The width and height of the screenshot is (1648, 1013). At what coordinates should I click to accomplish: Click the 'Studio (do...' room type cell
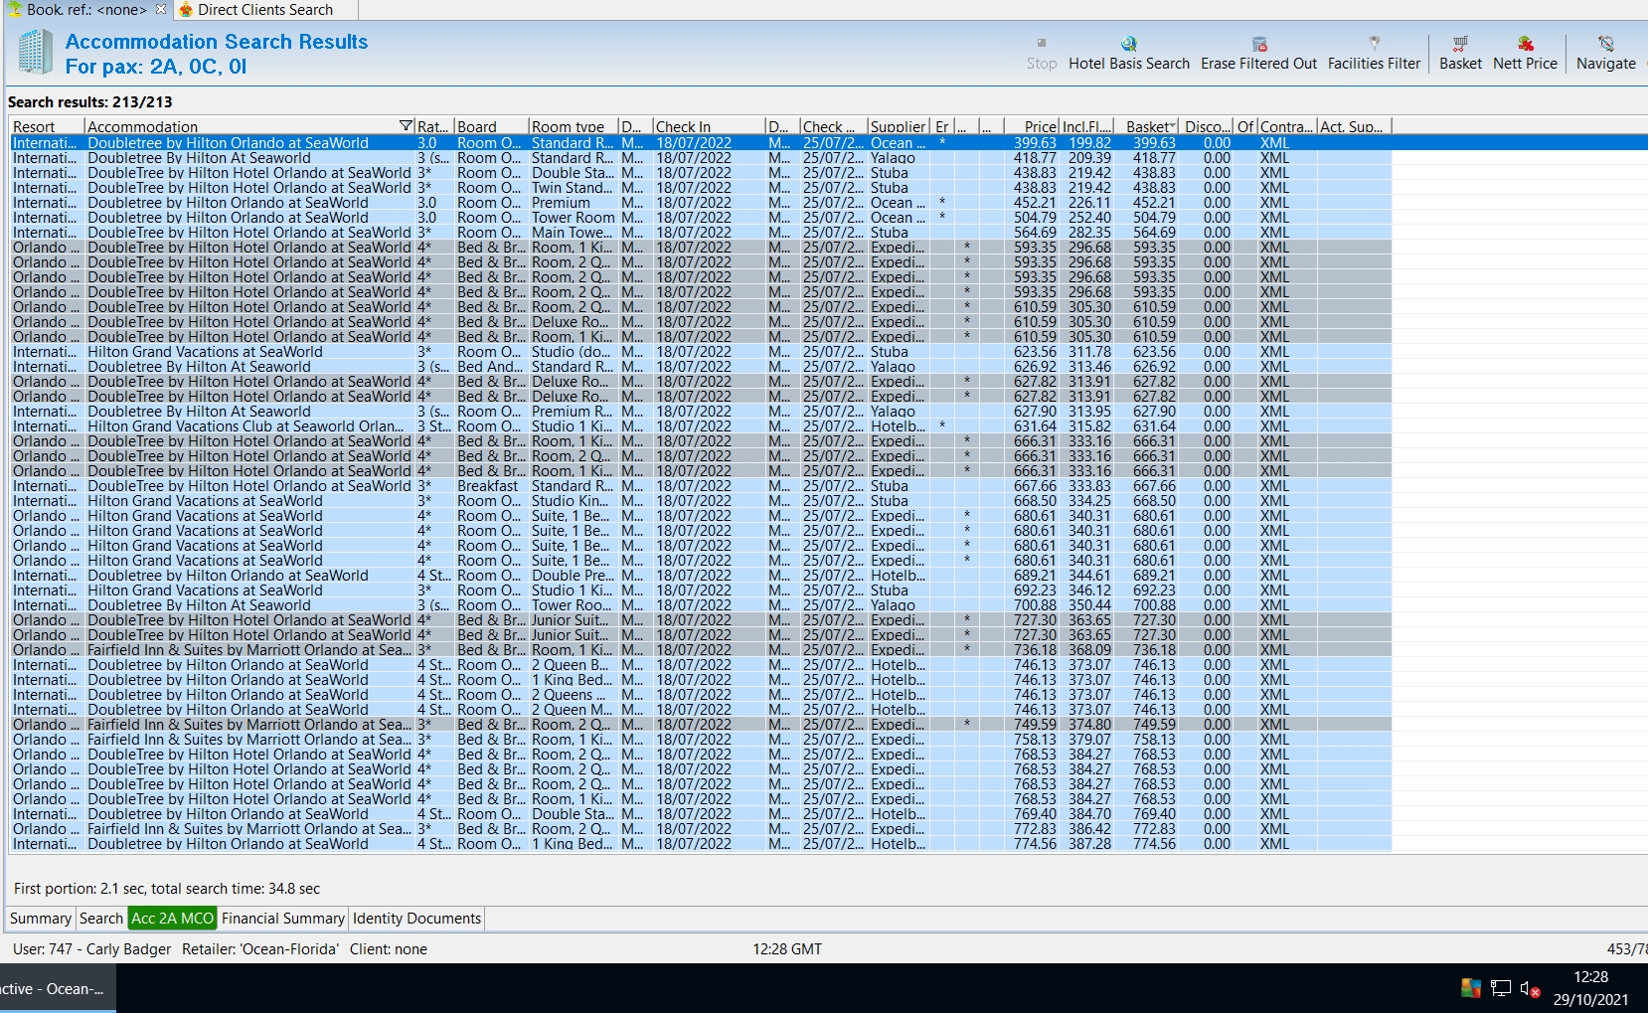(572, 352)
